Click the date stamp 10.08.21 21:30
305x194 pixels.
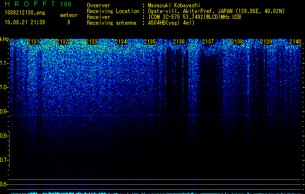click(25, 22)
